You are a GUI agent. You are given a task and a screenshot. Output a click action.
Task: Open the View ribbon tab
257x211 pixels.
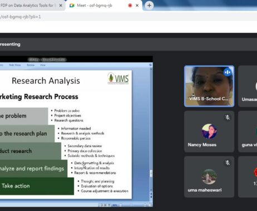(x=43, y=65)
